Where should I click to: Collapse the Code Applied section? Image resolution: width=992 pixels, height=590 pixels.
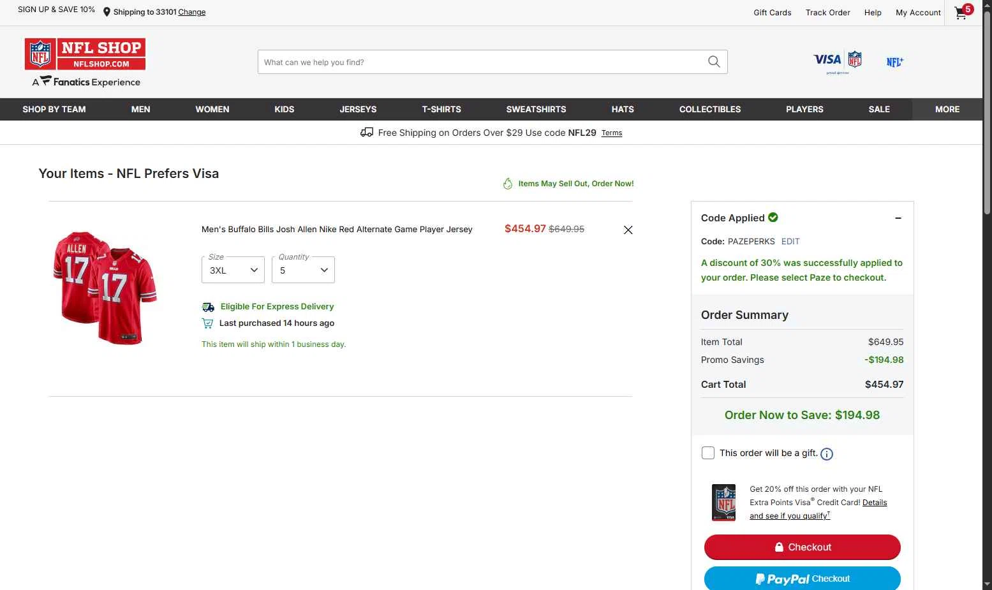[898, 218]
